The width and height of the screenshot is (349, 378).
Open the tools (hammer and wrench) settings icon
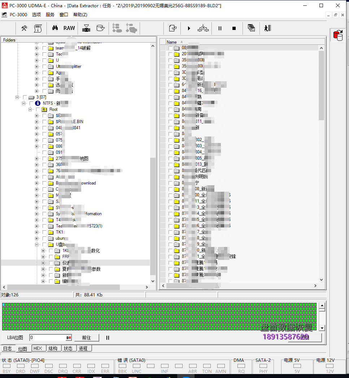(x=24, y=29)
